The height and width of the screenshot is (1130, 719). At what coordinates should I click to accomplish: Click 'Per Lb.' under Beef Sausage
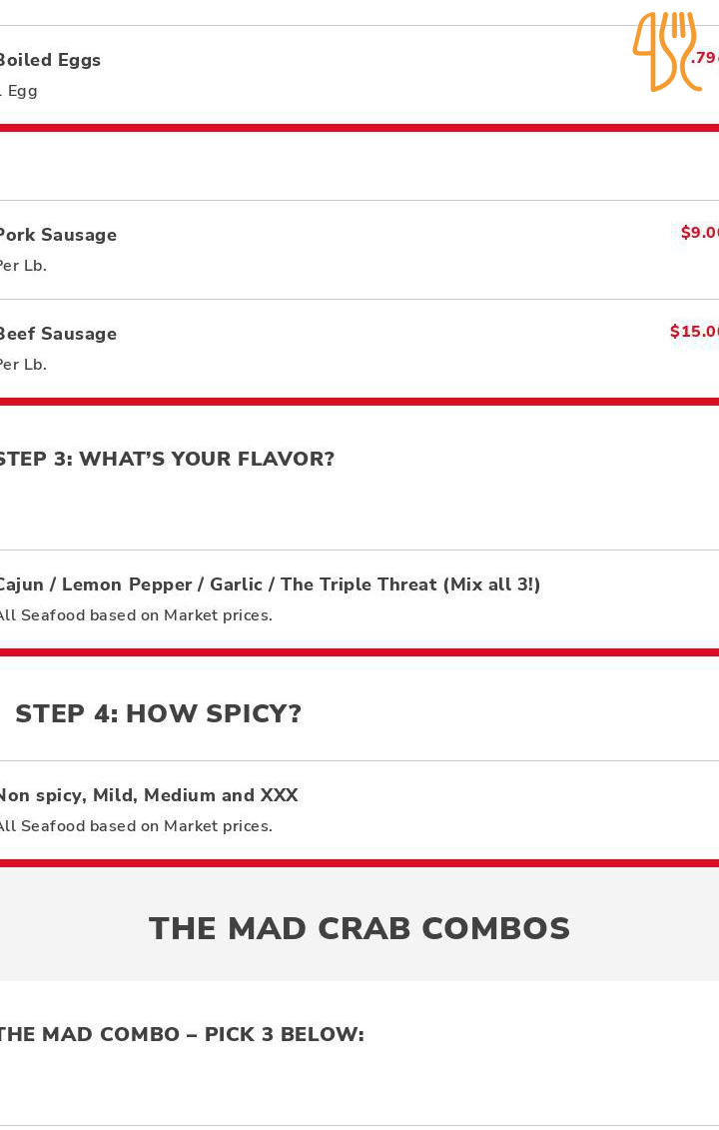pyautogui.click(x=23, y=365)
